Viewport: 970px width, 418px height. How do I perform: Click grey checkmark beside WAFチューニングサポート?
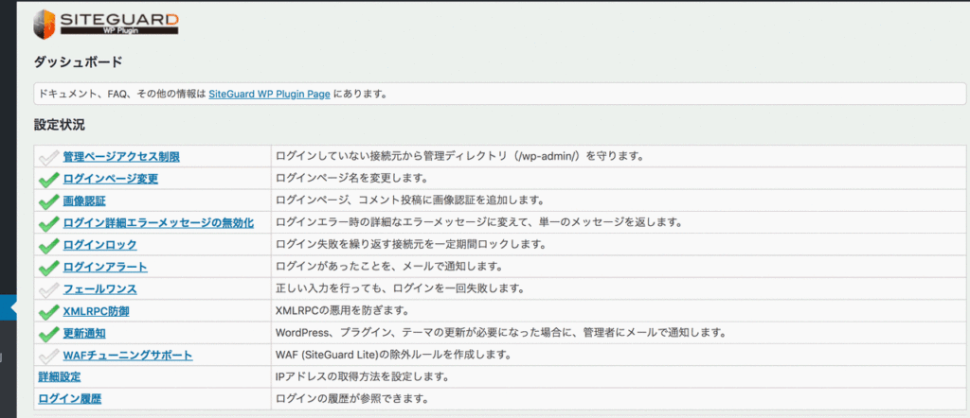point(49,357)
